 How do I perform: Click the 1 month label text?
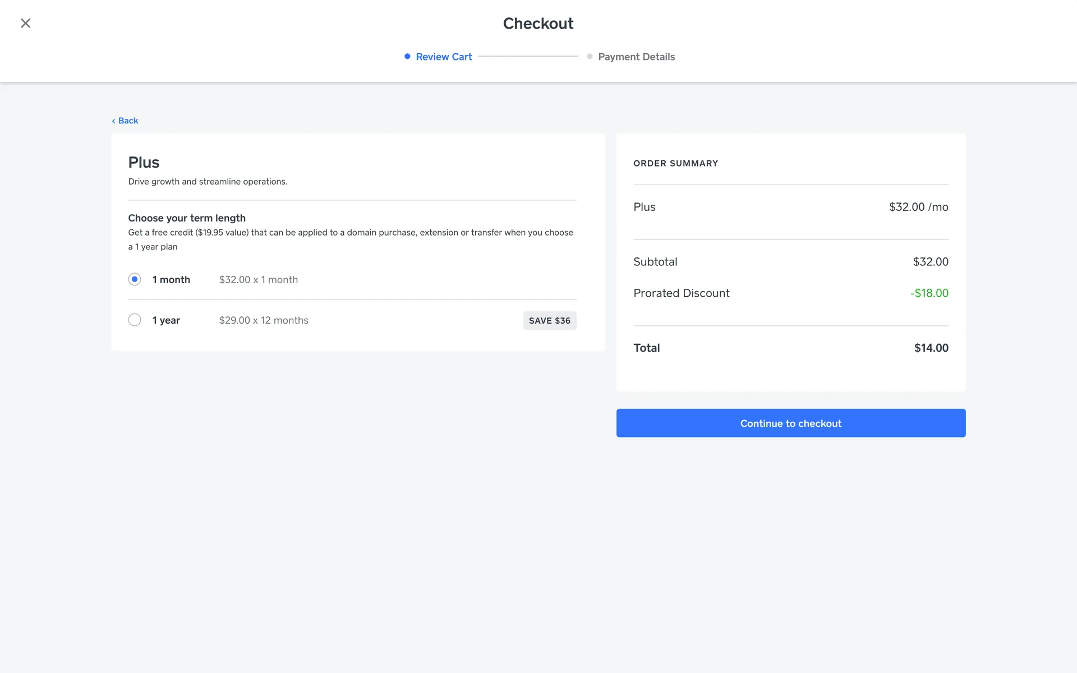[x=171, y=279]
